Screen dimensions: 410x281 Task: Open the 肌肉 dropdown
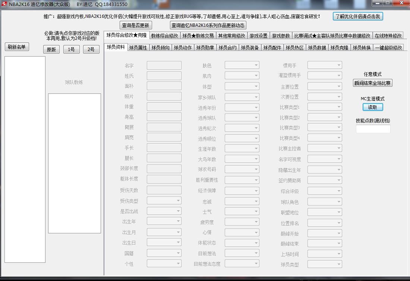242,76
